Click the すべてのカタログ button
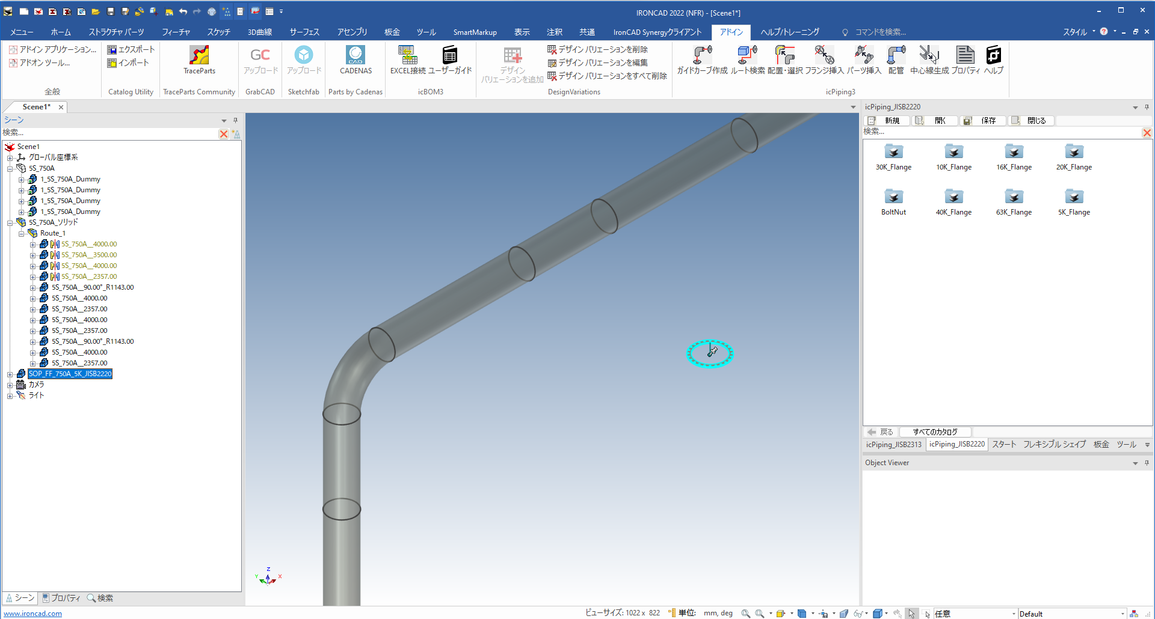Screen dimensions: 1155x619 [x=934, y=432]
